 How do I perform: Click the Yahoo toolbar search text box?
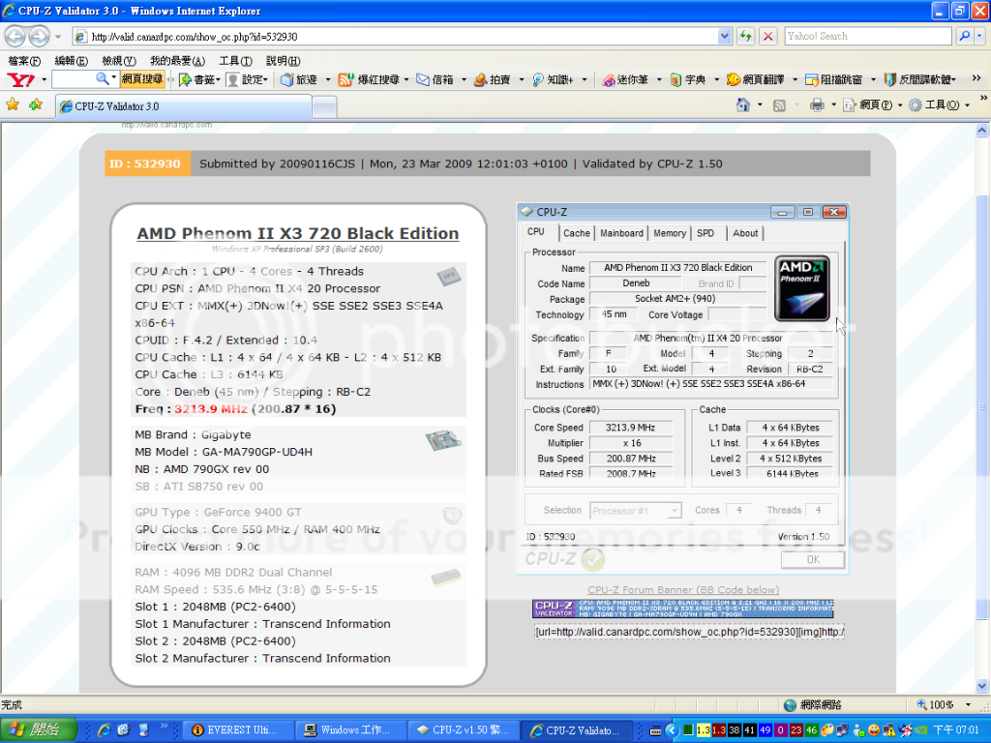[73, 79]
